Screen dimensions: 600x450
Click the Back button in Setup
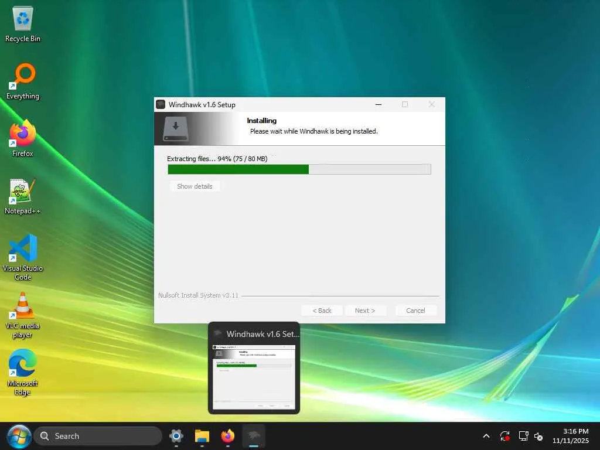pyautogui.click(x=322, y=311)
